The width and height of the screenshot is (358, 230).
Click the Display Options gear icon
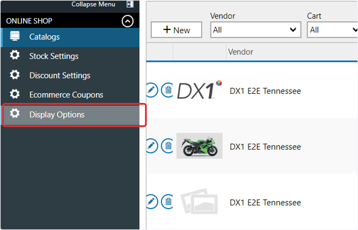15,114
